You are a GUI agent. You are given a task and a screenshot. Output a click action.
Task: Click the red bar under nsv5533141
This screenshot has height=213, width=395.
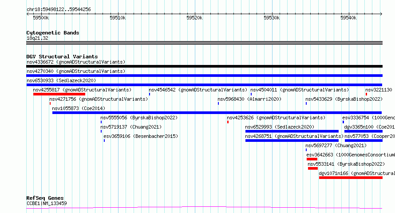313,168
